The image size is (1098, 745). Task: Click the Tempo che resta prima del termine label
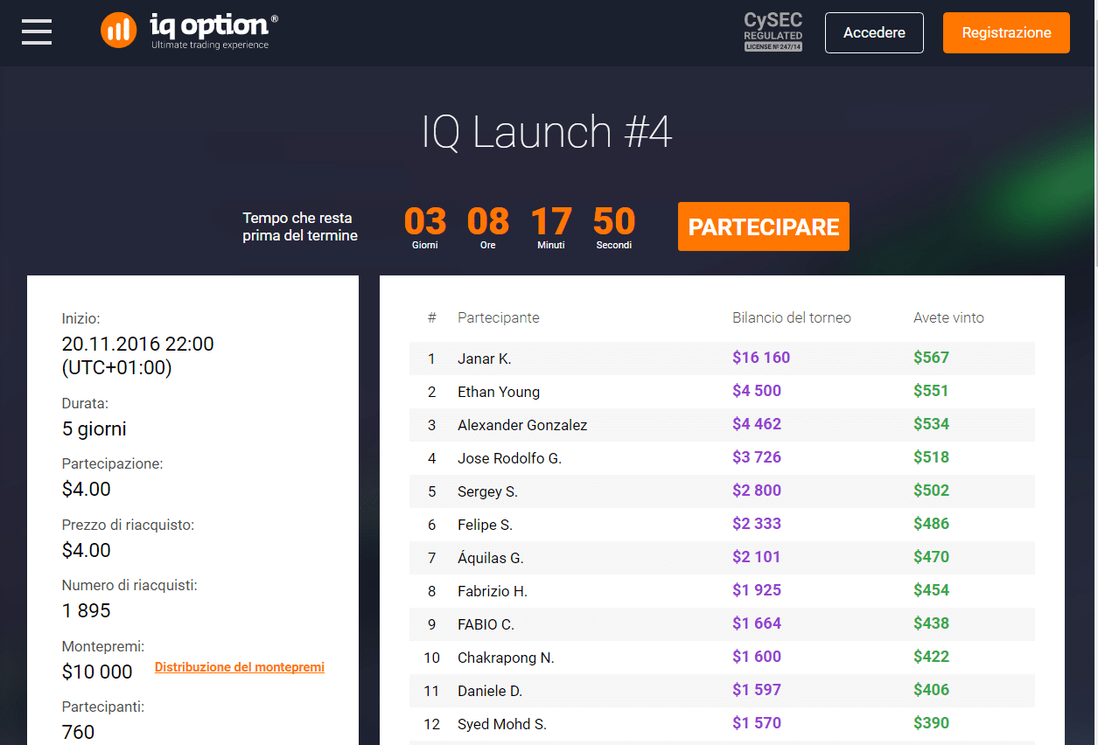[x=300, y=226]
